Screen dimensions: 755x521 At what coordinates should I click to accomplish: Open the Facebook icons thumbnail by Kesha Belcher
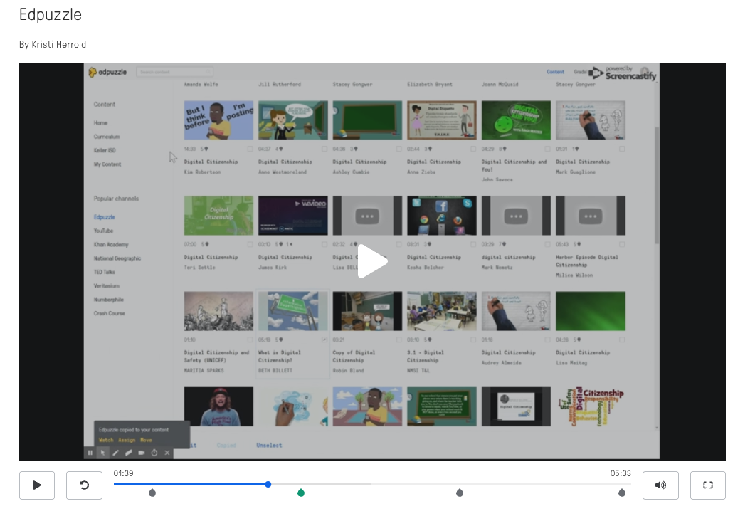click(x=441, y=216)
